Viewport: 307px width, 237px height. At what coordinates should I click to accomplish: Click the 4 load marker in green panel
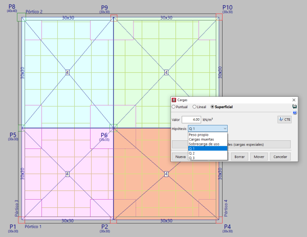click(x=166, y=73)
